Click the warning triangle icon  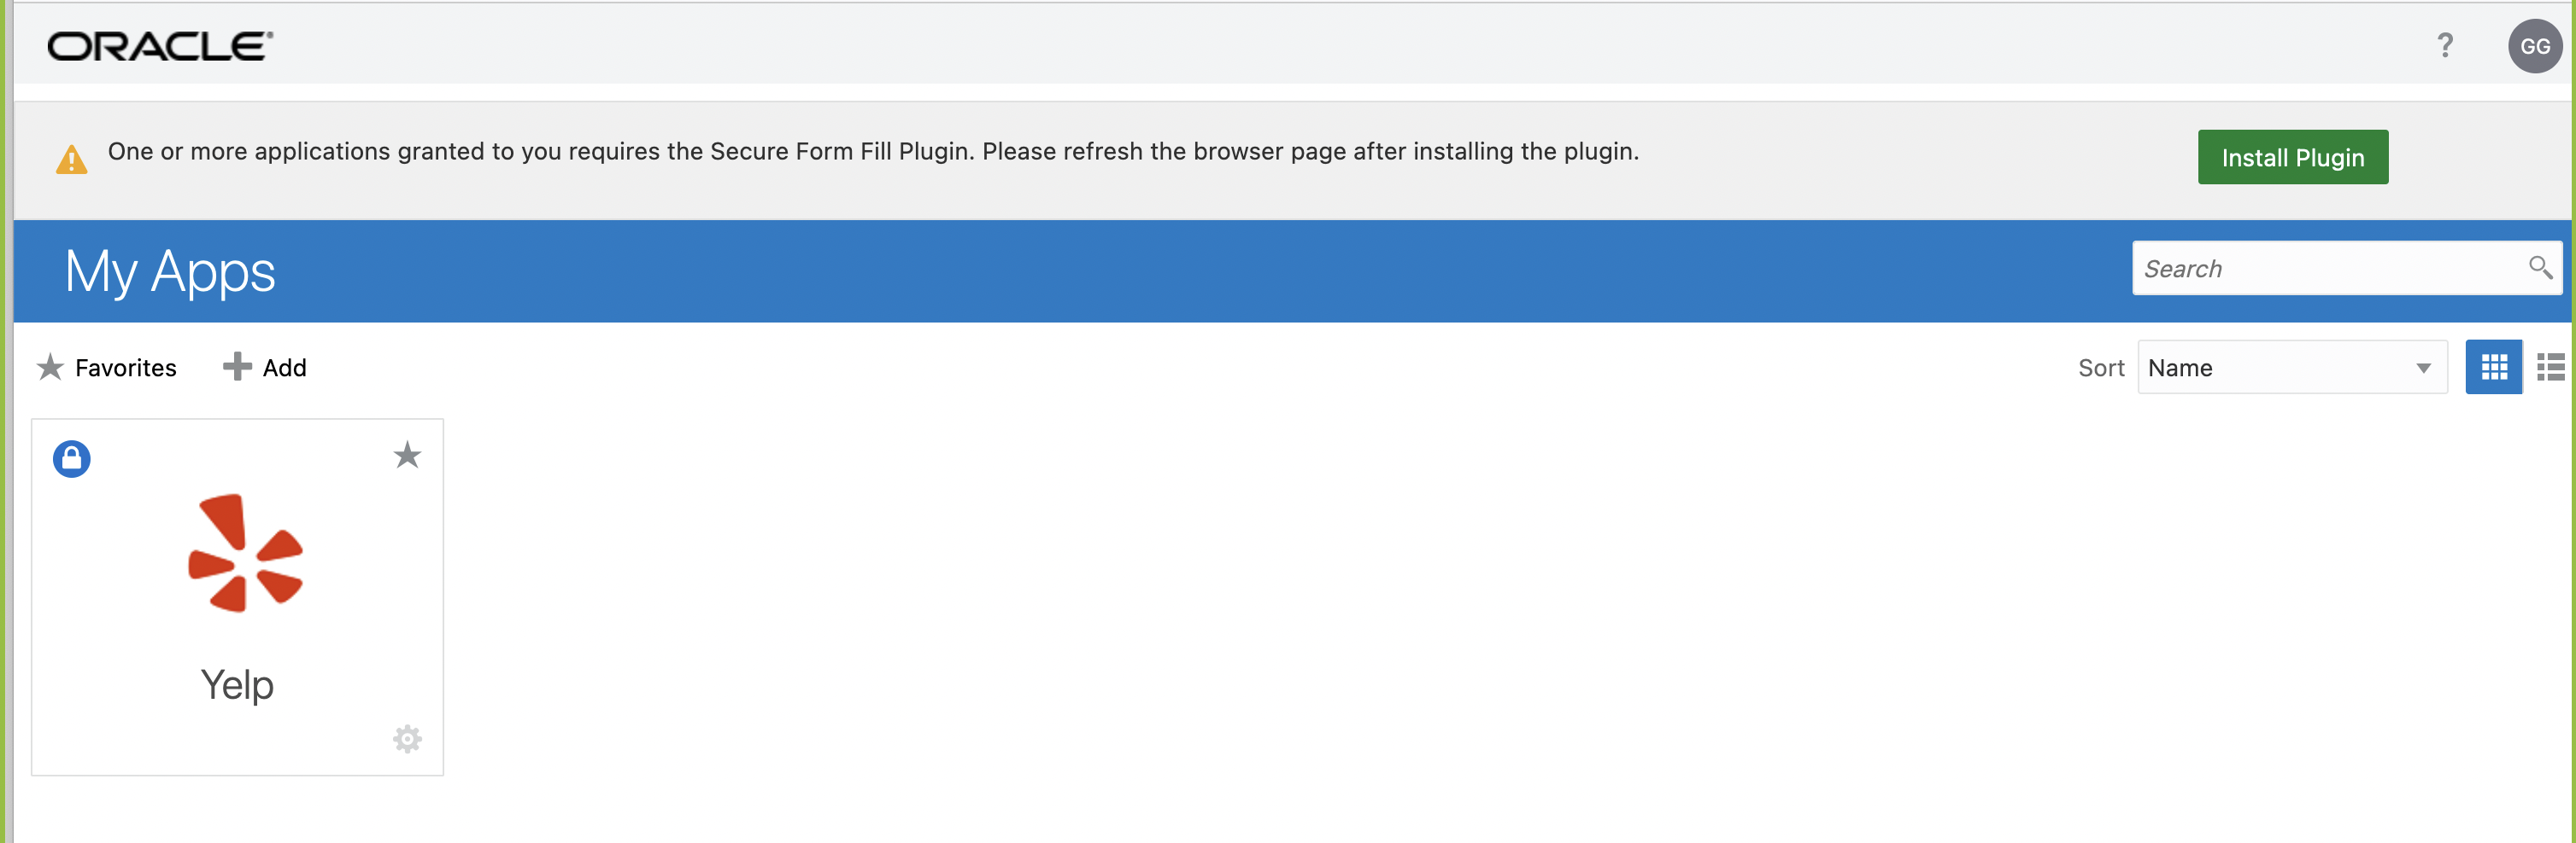pos(71,160)
